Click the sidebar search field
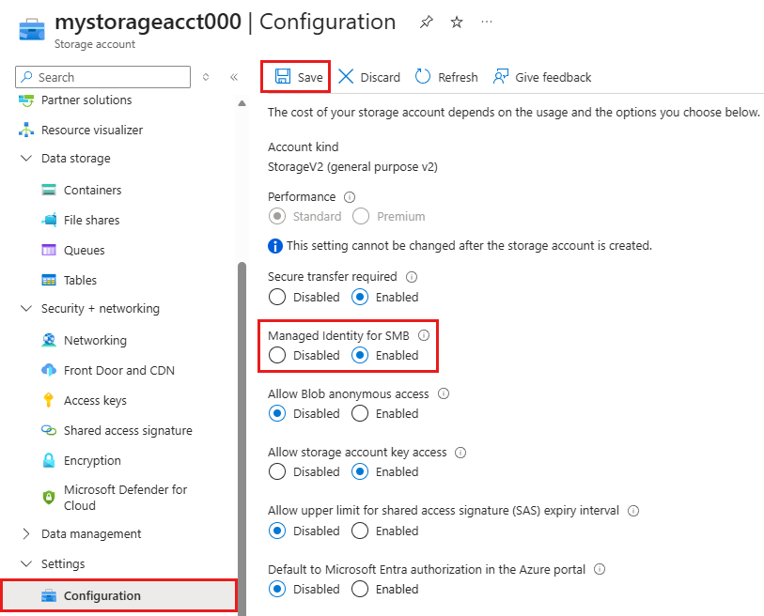Image resolution: width=764 pixels, height=616 pixels. coord(101,77)
